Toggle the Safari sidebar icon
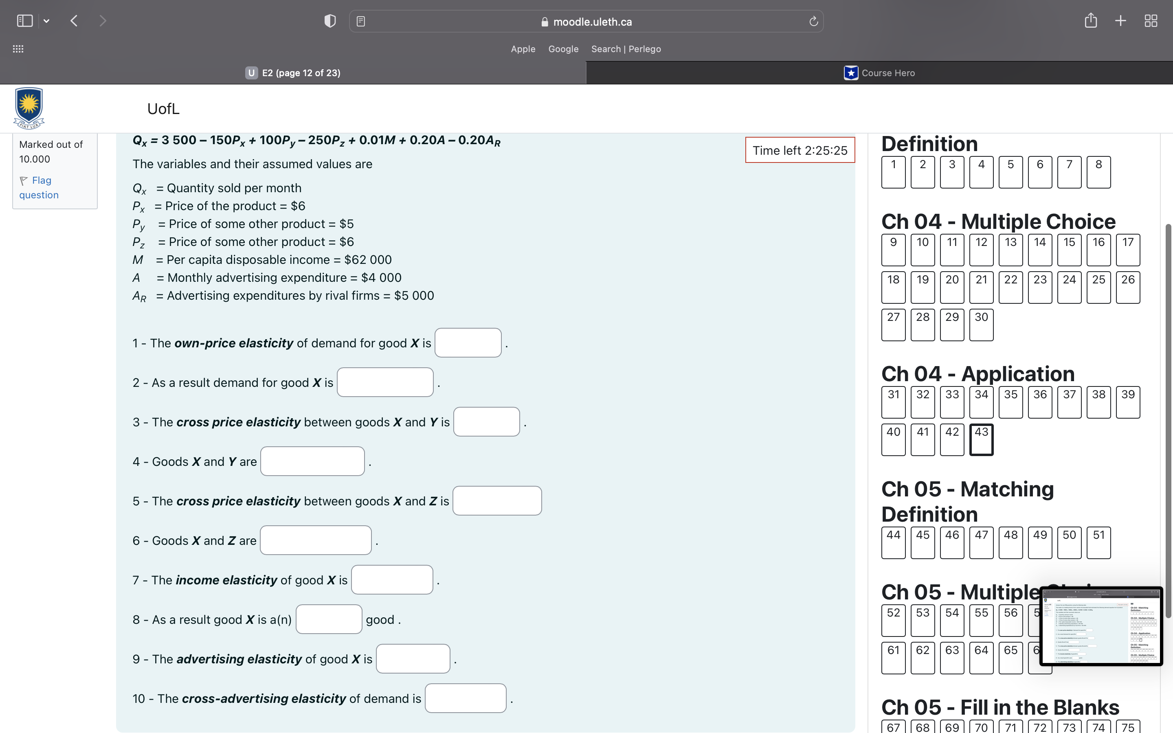The width and height of the screenshot is (1173, 733). [25, 21]
